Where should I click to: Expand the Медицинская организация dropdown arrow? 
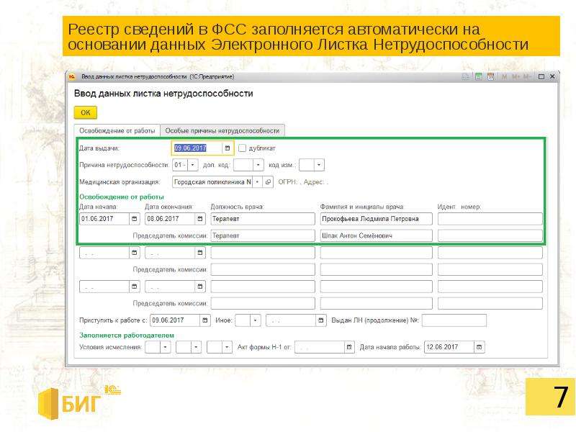point(258,182)
